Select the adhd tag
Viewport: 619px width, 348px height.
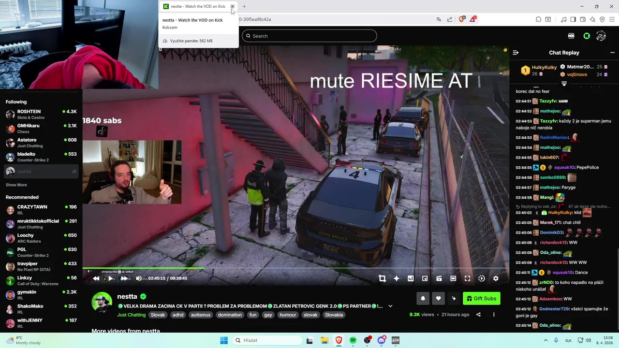[x=178, y=315]
